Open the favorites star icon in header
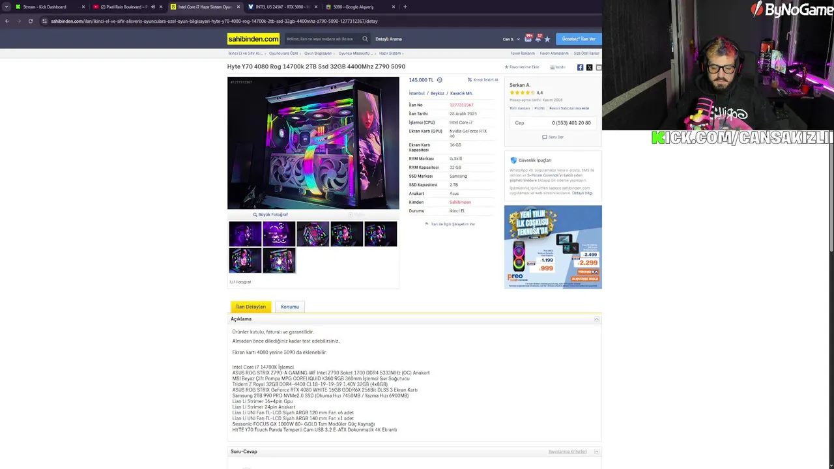Image resolution: width=834 pixels, height=469 pixels. (x=547, y=39)
